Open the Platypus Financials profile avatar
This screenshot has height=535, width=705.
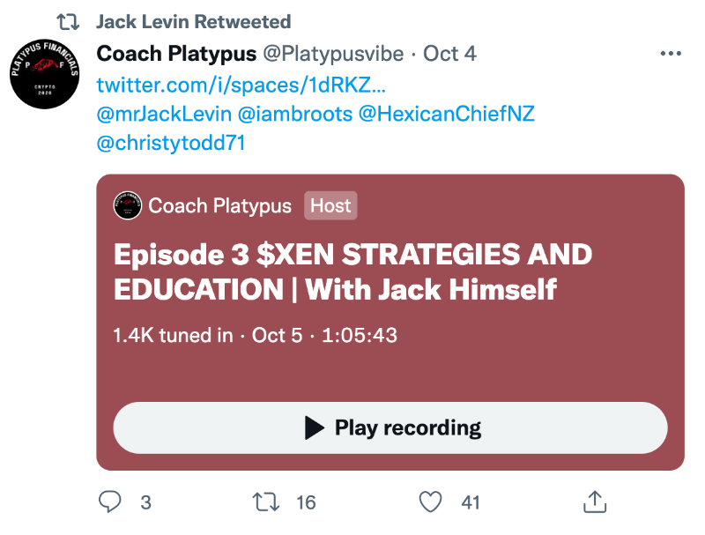point(45,74)
